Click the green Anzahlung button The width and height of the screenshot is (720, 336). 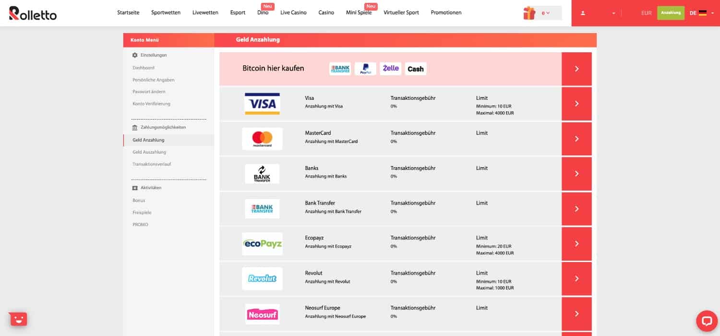671,13
